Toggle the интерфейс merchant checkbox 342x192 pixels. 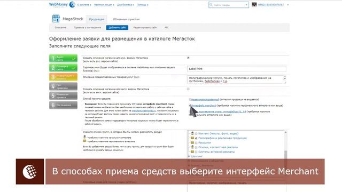(x=190, y=106)
